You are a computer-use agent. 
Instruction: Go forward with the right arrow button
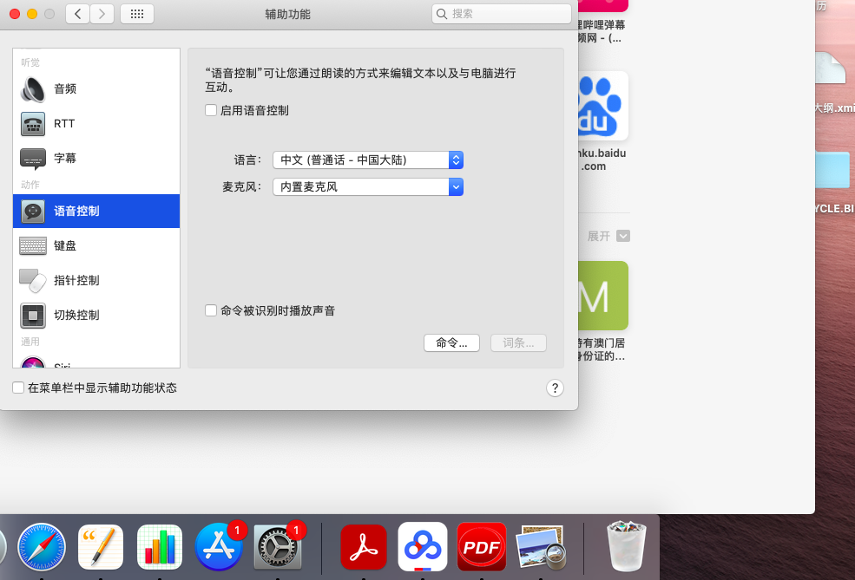click(102, 14)
